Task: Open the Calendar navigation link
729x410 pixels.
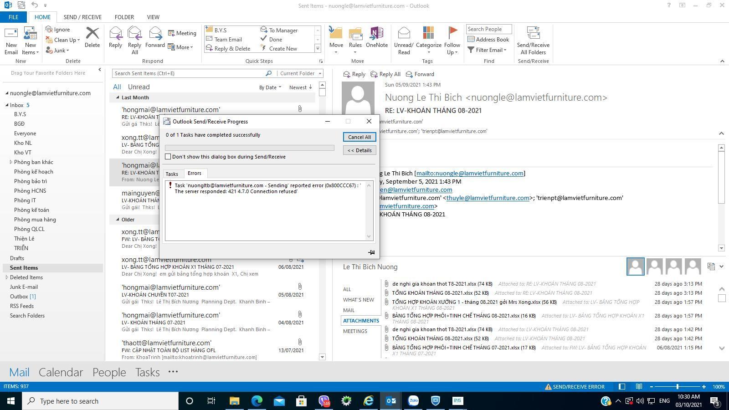Action: coord(61,372)
